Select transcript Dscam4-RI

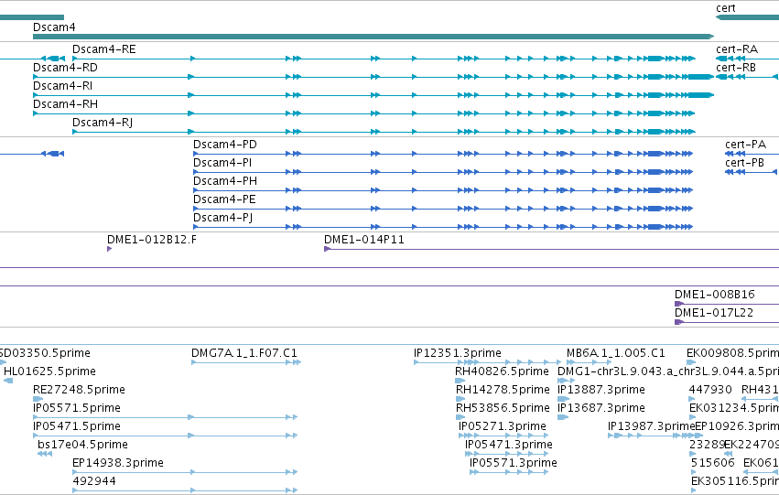62,86
